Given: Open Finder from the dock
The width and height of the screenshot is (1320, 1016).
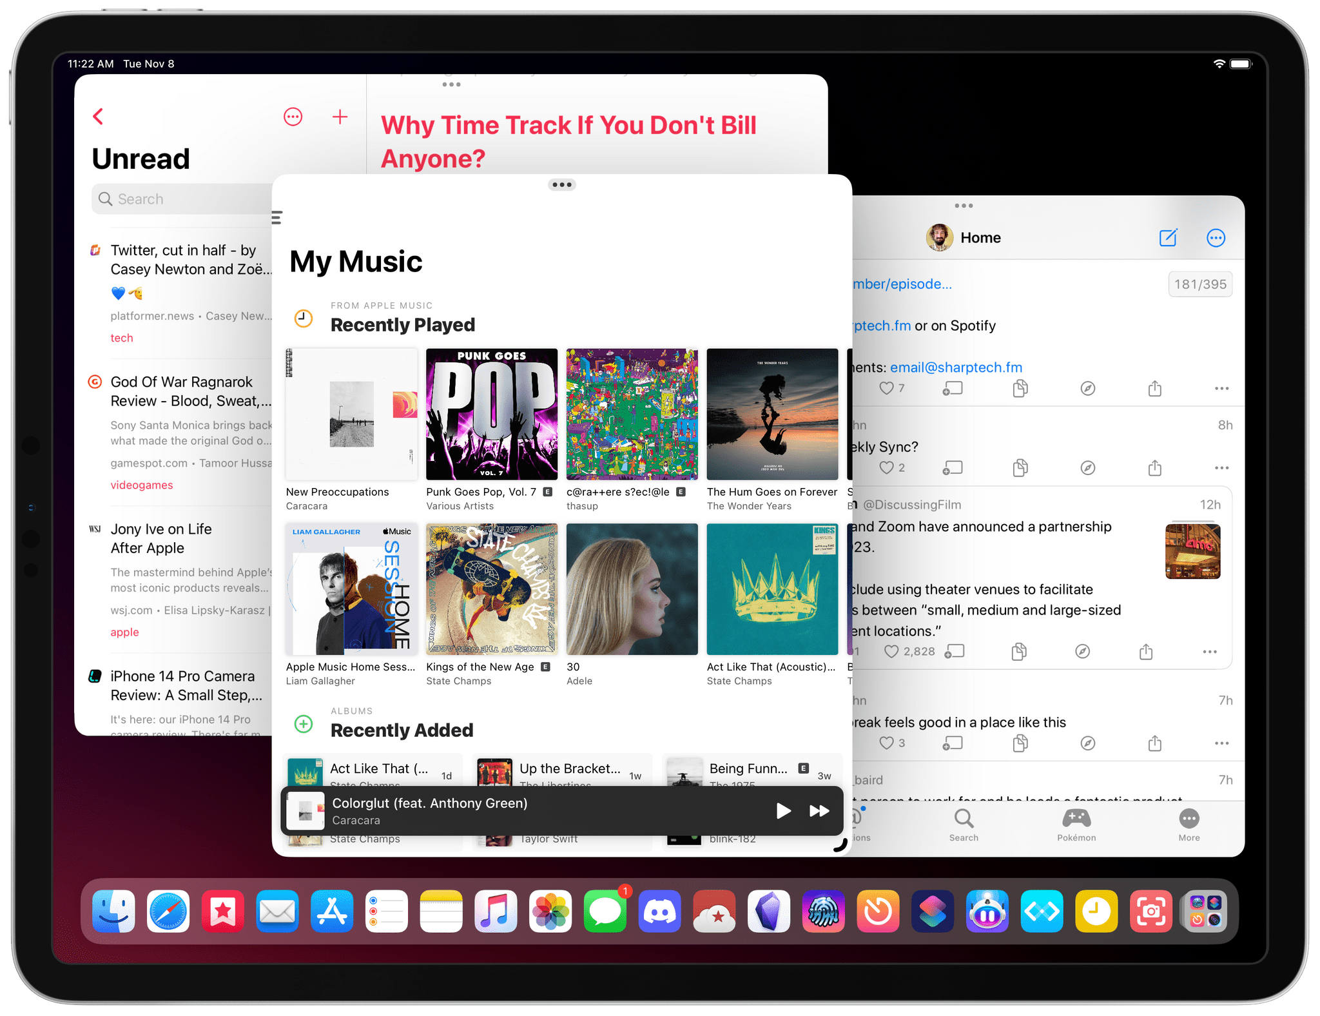Looking at the screenshot, I should tap(113, 911).
